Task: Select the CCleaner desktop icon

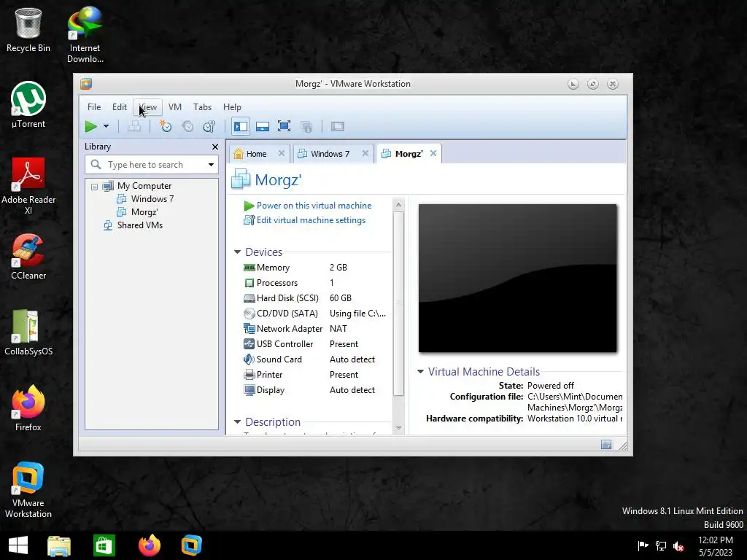Action: [28, 256]
